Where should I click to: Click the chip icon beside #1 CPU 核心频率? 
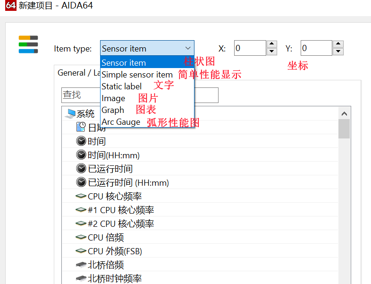[x=81, y=210]
